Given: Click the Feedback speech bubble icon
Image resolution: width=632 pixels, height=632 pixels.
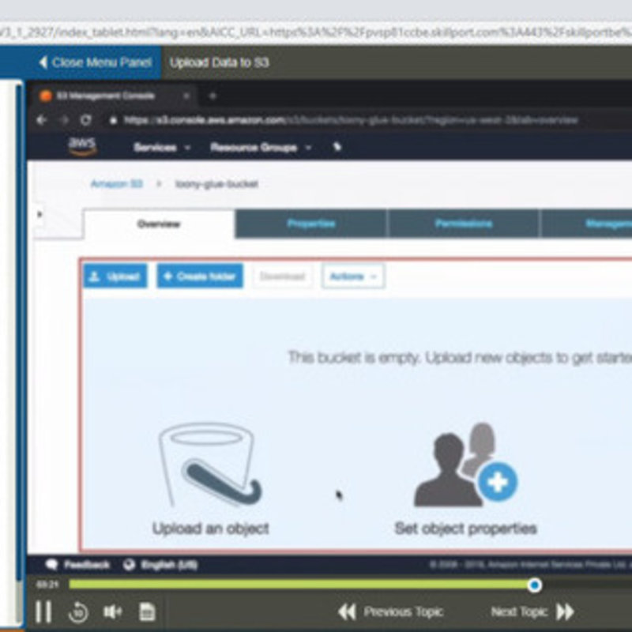Looking at the screenshot, I should (51, 565).
